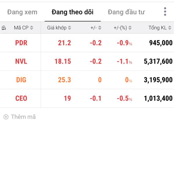Select the Đang theo dõi tab

[72, 12]
